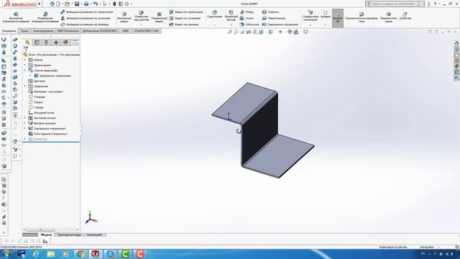Open the DimXpertManager tab
The image size is (460, 259).
tap(56, 42)
